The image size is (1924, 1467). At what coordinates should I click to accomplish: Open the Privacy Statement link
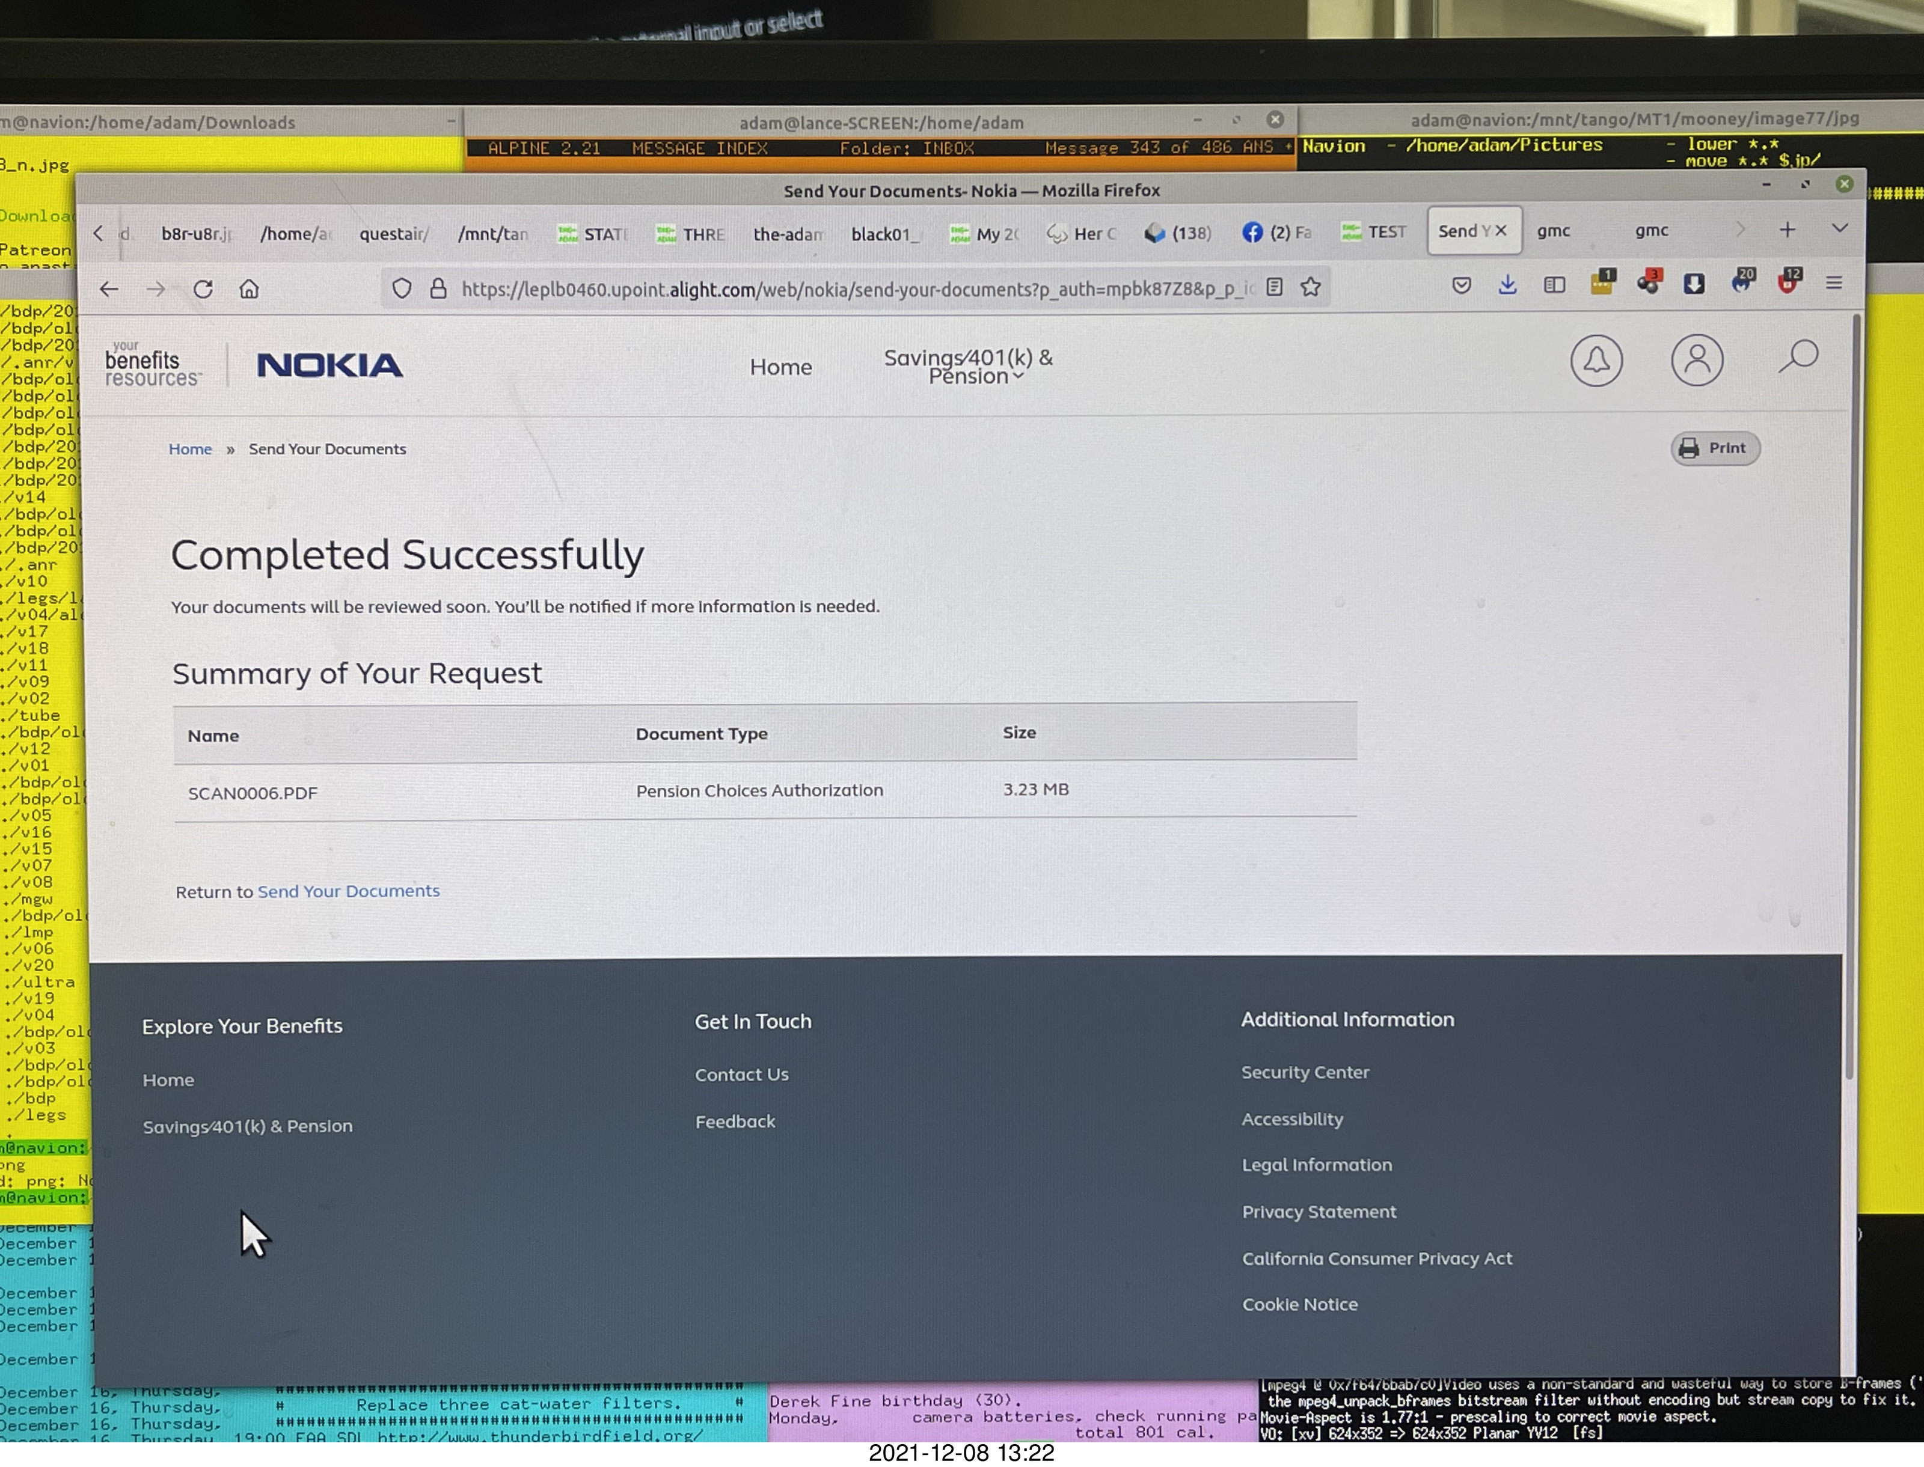[x=1319, y=1212]
